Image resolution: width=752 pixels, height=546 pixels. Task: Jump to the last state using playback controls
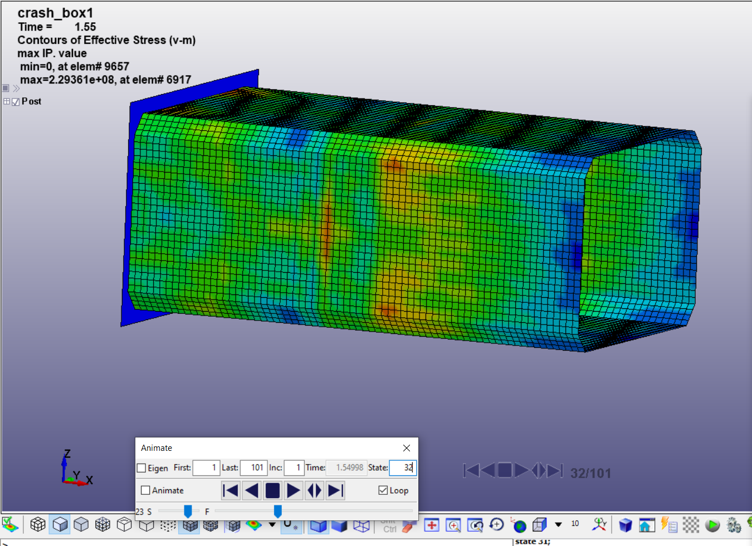pos(335,490)
